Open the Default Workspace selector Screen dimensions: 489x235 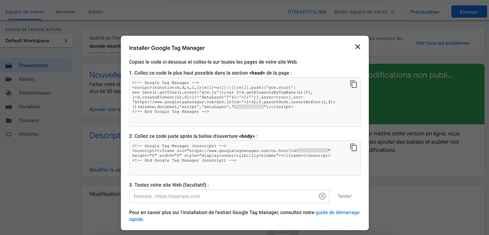[37, 41]
